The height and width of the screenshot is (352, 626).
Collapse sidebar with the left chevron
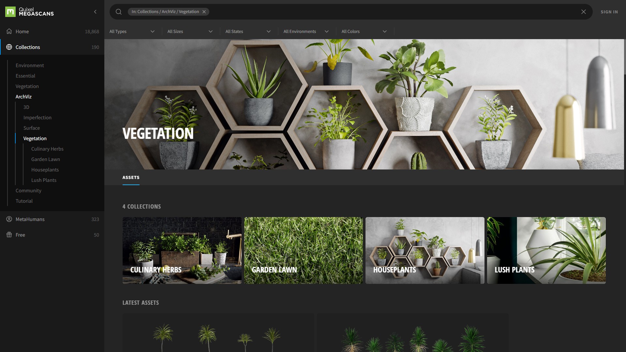[x=95, y=12]
